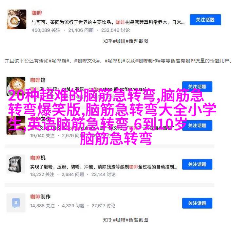The height and width of the screenshot is (230, 232).
Task: Open the 咖啡 topic coffee cup thumbnail
Action: (x=17, y=19)
